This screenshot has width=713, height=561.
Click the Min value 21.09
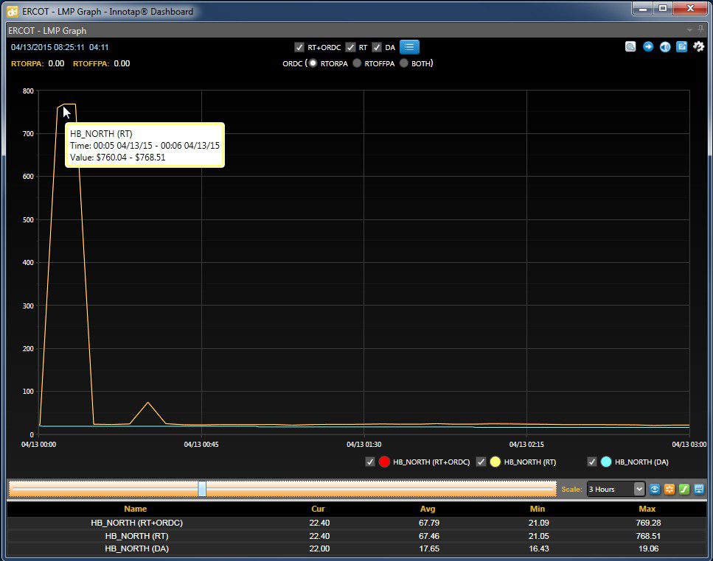539,523
